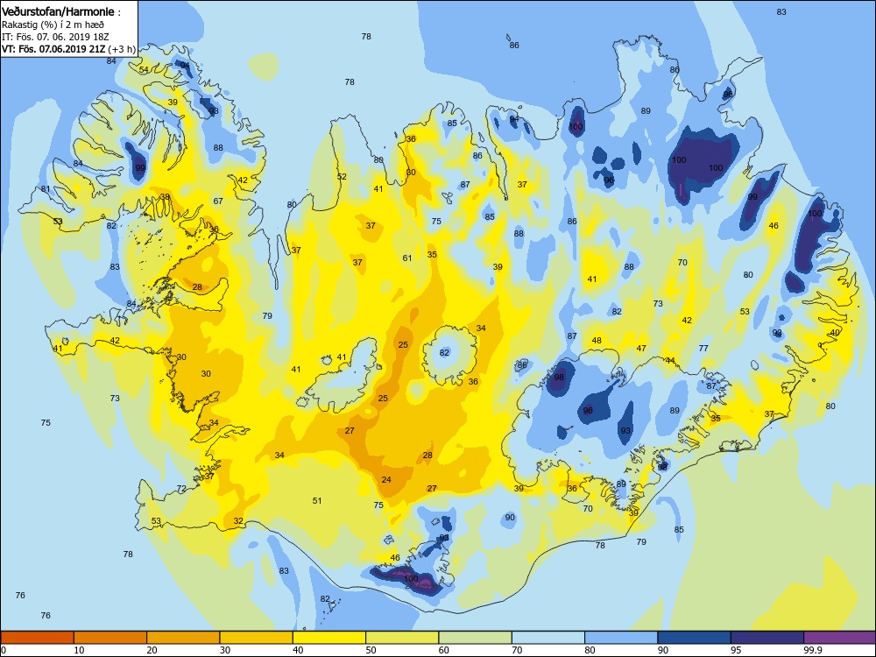Click the legend scale label "60"
Viewport: 876px width, 657px height.
tap(444, 650)
